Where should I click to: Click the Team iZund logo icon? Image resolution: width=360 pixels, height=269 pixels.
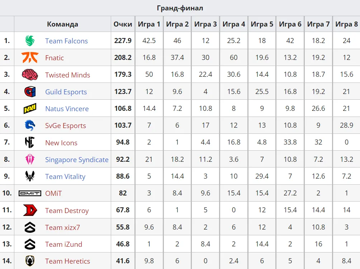pos(30,244)
